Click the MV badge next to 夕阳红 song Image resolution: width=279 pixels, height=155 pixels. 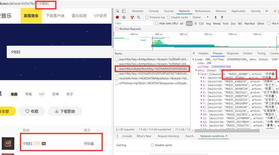[44, 144]
